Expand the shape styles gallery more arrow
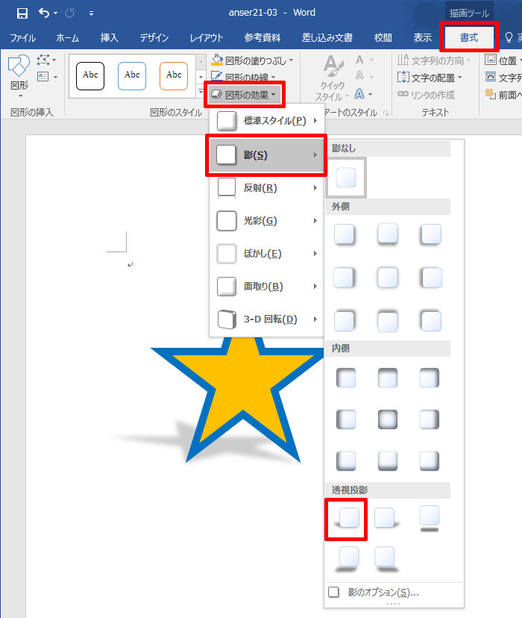522x618 pixels. [201, 93]
